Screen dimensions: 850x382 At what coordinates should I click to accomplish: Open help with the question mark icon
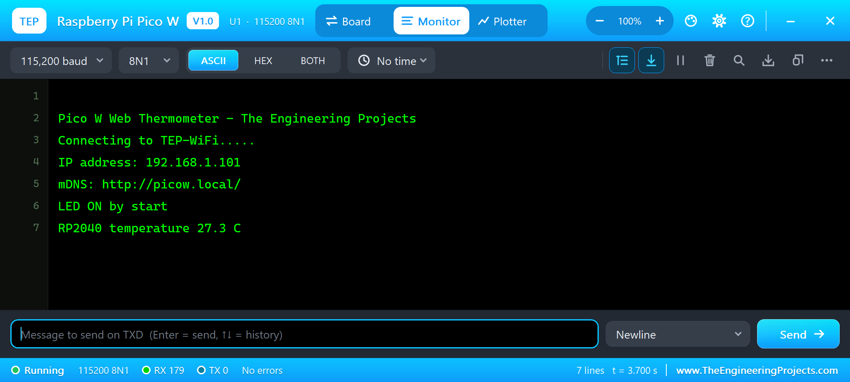tap(748, 21)
